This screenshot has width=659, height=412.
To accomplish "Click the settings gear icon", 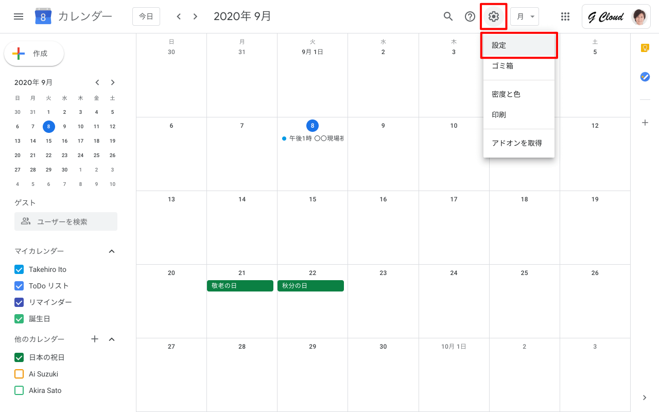I will 494,16.
